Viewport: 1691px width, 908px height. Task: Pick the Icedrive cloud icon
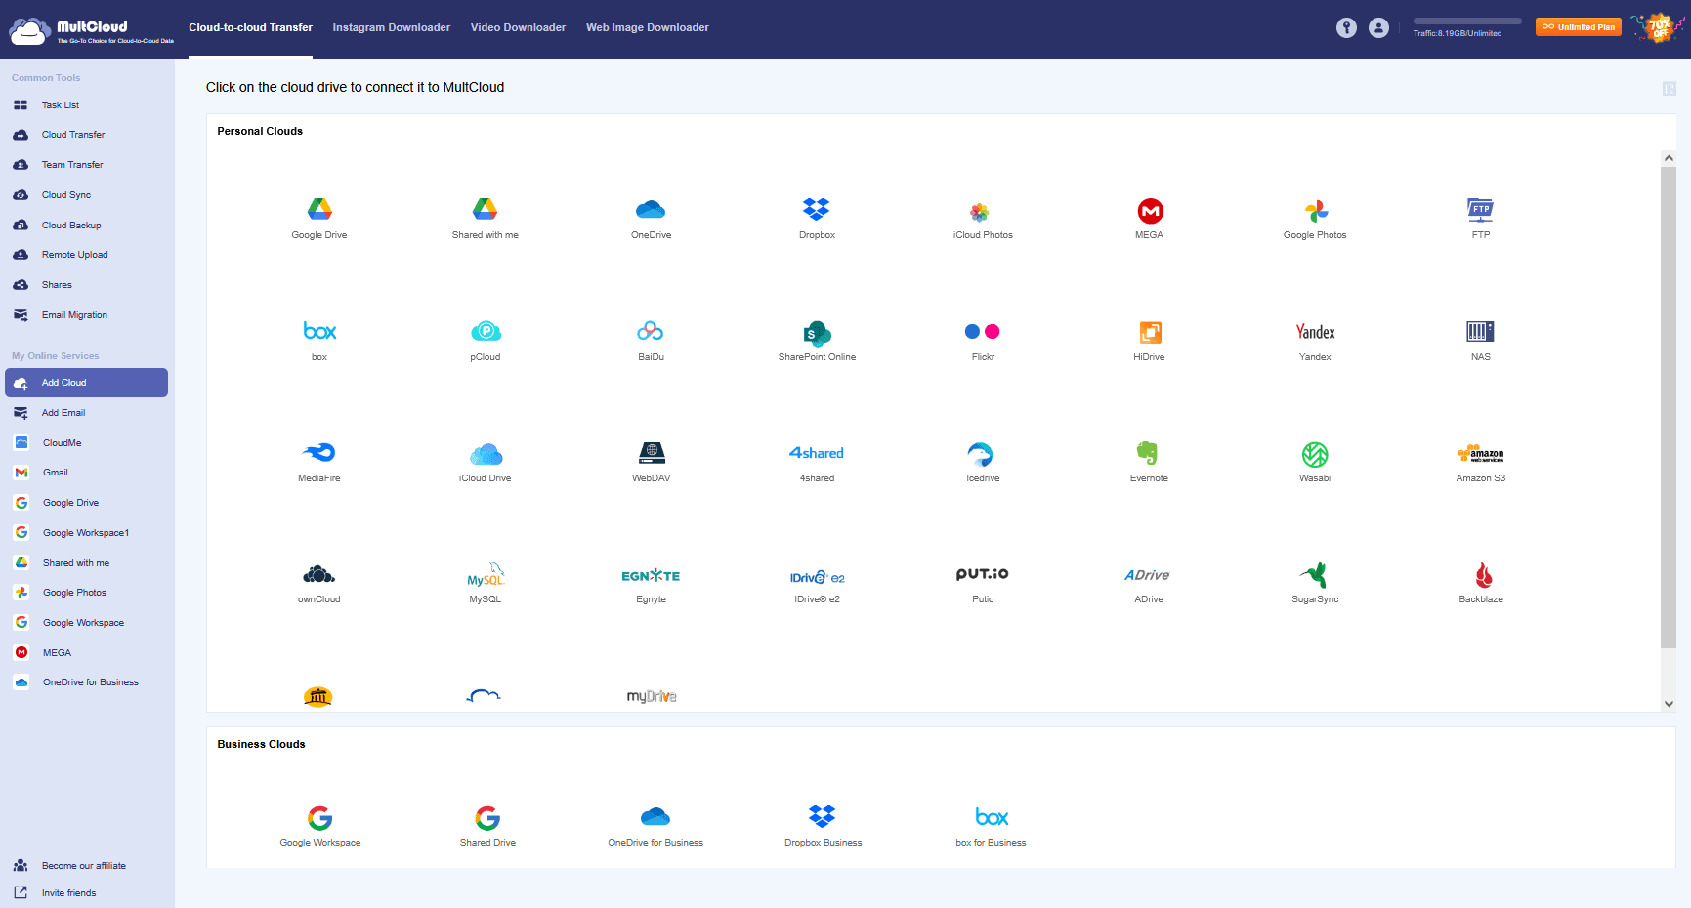point(982,454)
